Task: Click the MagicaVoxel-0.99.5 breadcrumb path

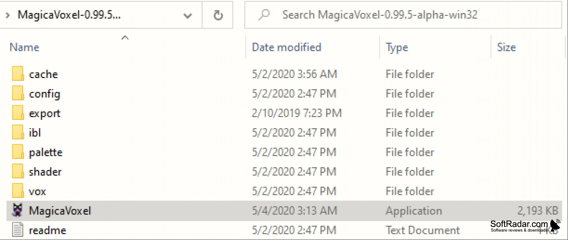Action: (x=69, y=15)
